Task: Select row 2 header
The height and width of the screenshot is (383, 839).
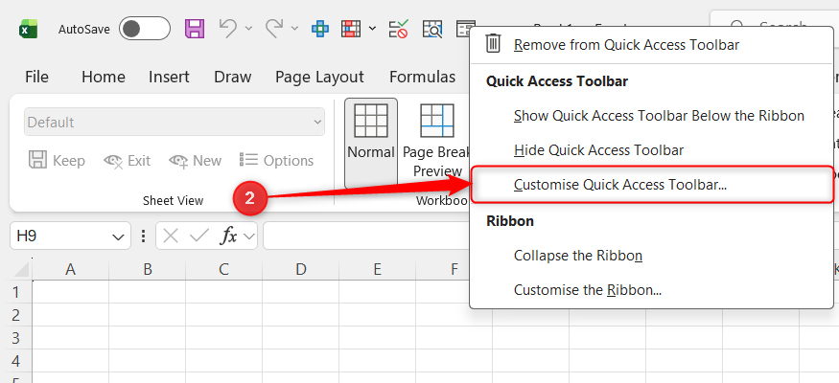Action: click(x=16, y=315)
